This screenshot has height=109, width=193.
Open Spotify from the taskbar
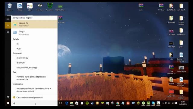click(87, 103)
